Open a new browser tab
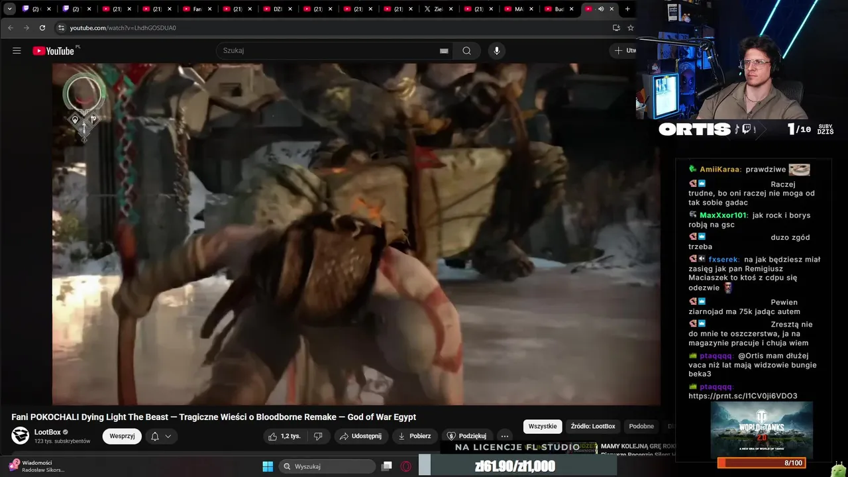The height and width of the screenshot is (477, 848). (x=627, y=9)
